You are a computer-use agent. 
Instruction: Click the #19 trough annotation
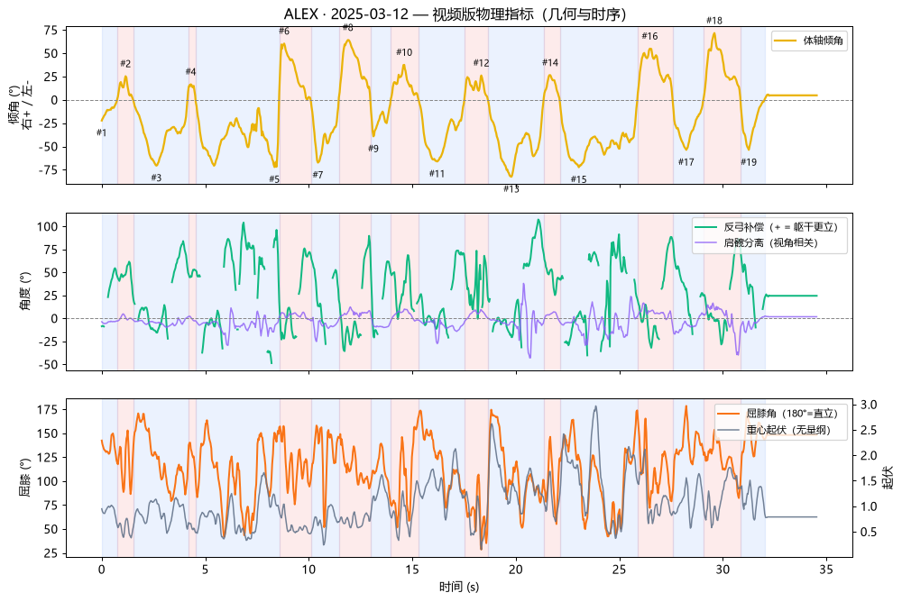pos(749,162)
